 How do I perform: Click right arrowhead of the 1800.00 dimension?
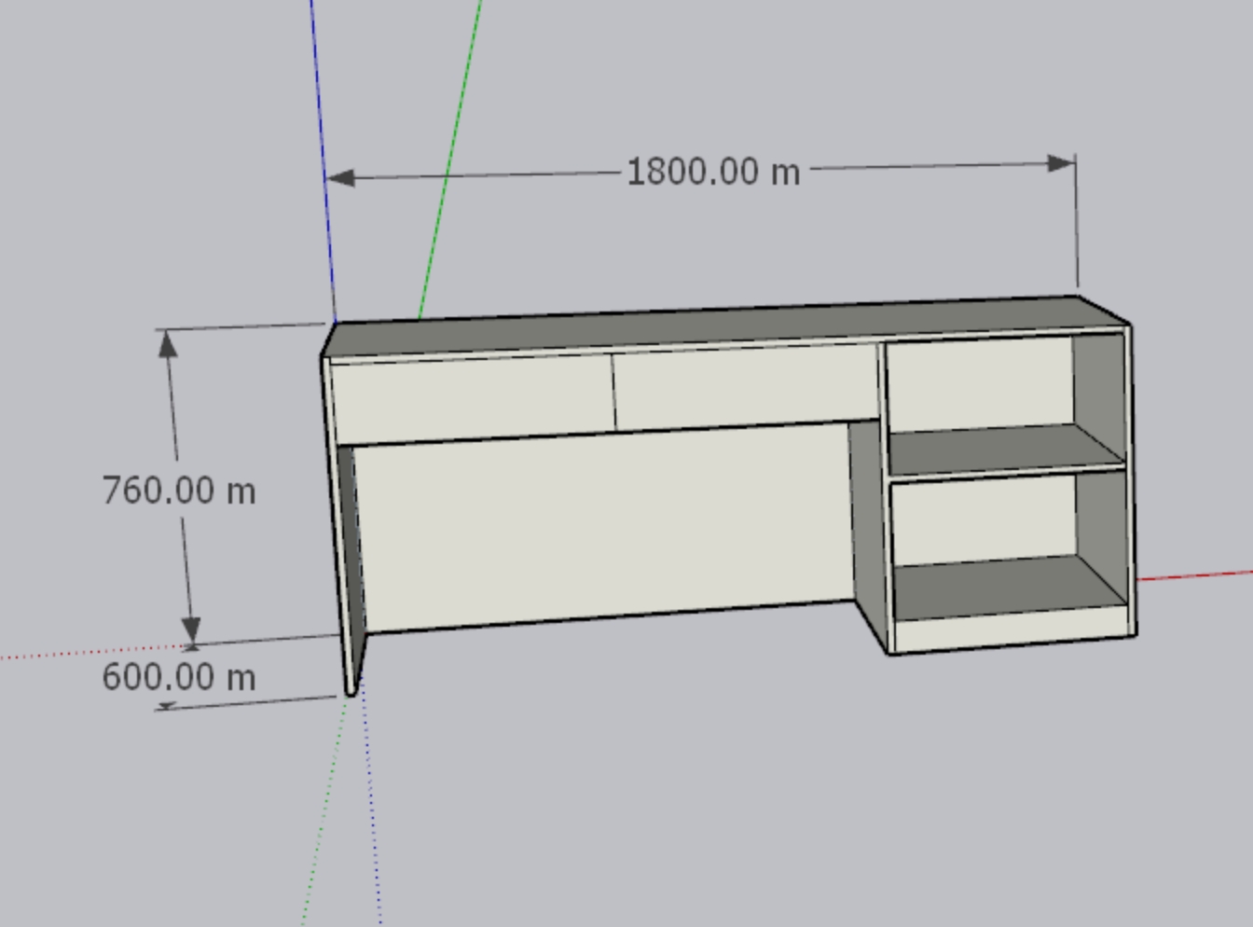(x=1063, y=164)
